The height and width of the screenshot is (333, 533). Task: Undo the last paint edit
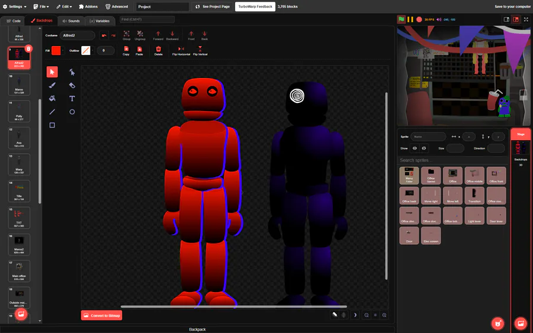click(x=104, y=35)
